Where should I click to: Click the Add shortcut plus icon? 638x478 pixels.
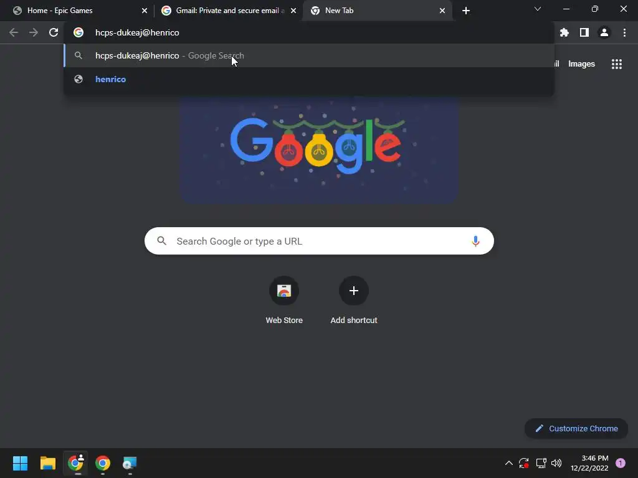coord(354,291)
